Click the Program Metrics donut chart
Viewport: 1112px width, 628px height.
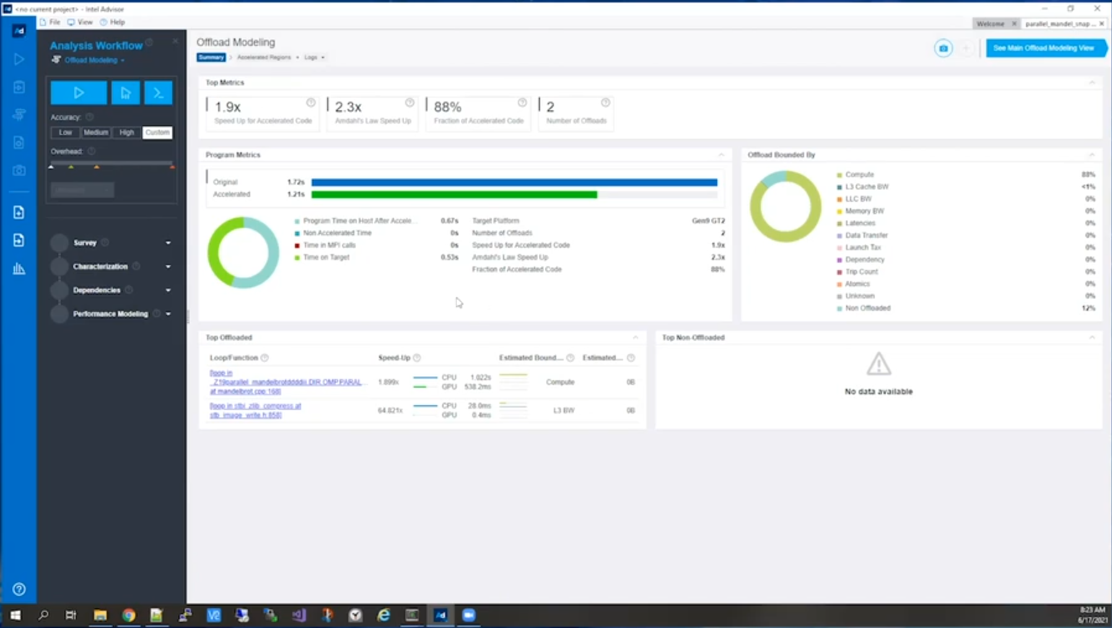coord(243,252)
